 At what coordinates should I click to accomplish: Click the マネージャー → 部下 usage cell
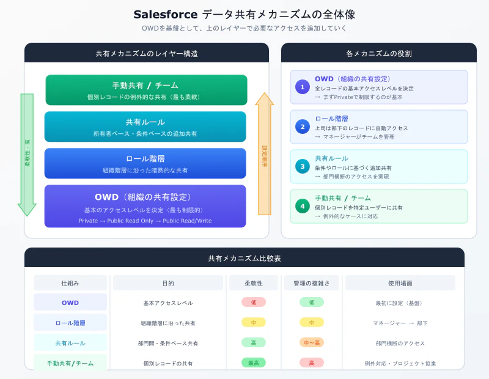click(400, 323)
